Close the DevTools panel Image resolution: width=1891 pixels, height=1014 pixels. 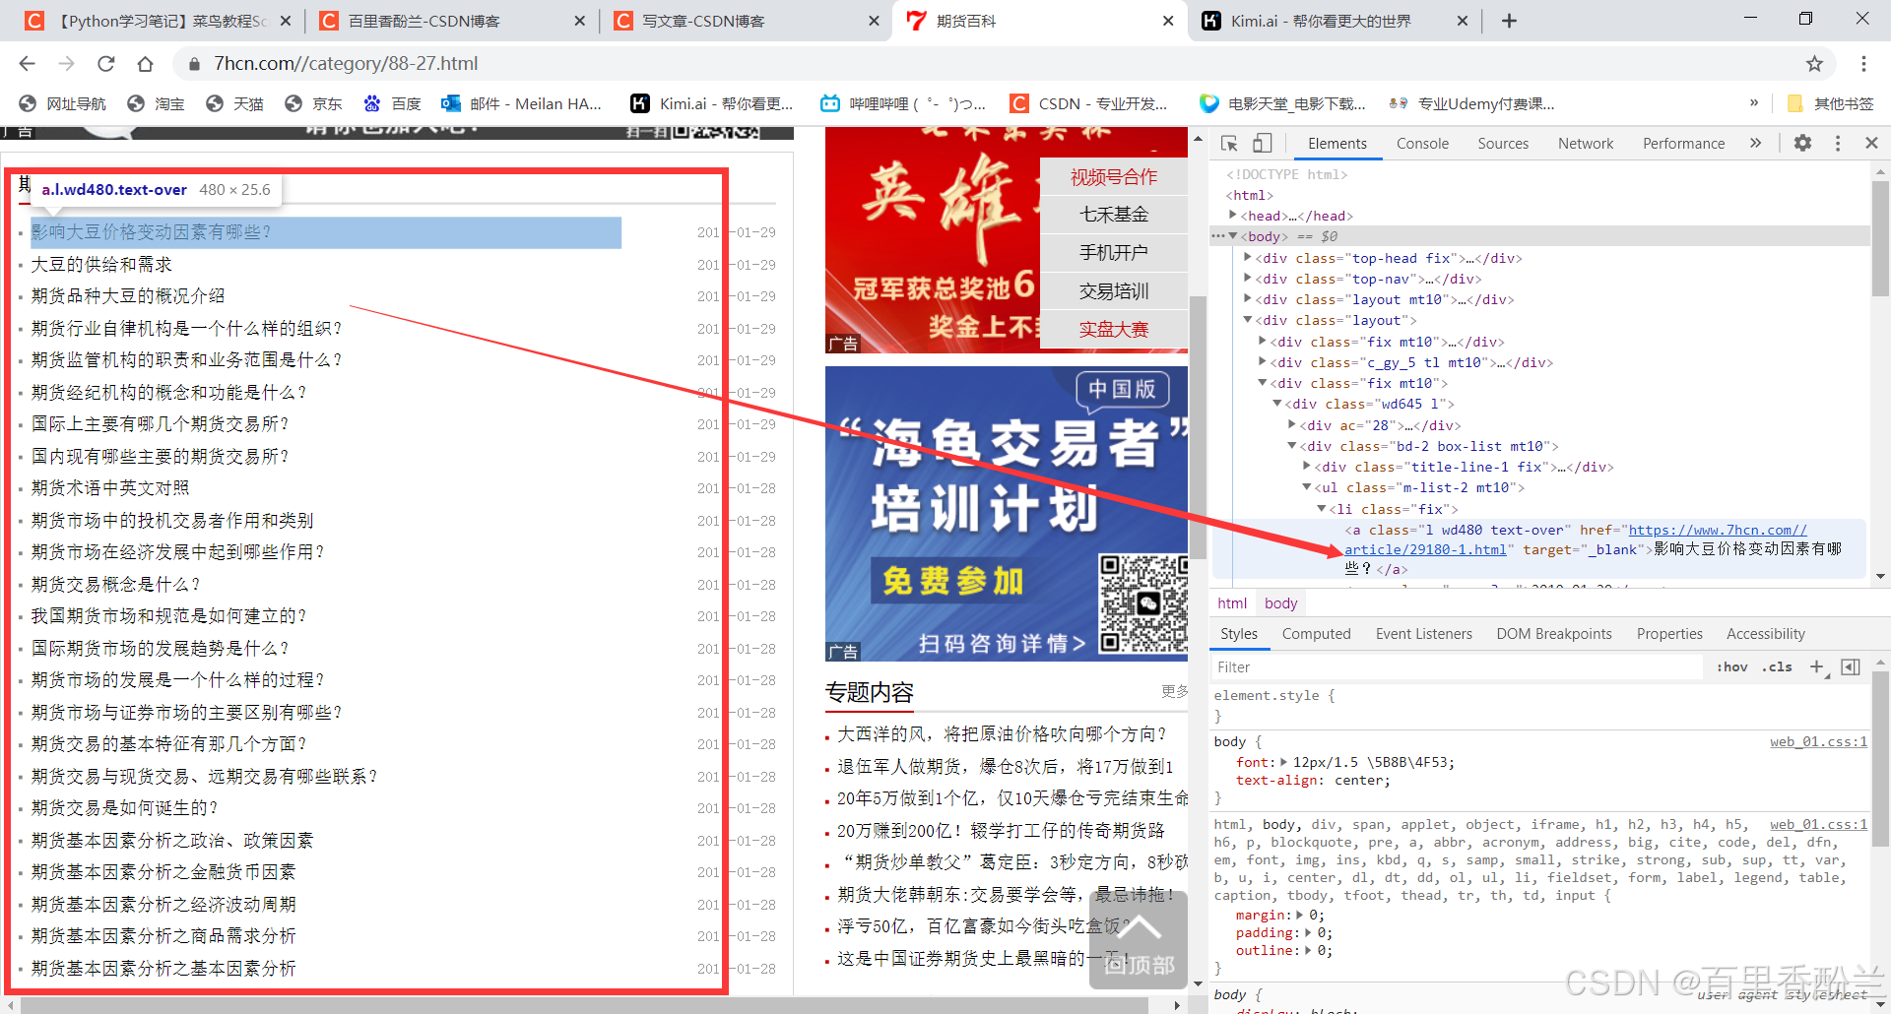pyautogui.click(x=1871, y=144)
